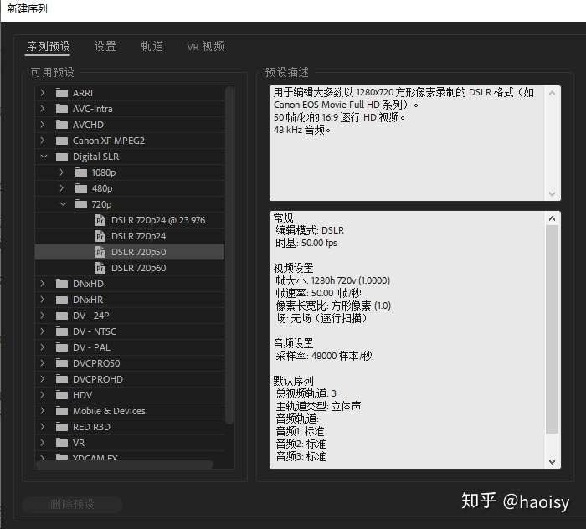Expand the DV - PAL chevron
The width and height of the screenshot is (586, 529).
tap(43, 347)
